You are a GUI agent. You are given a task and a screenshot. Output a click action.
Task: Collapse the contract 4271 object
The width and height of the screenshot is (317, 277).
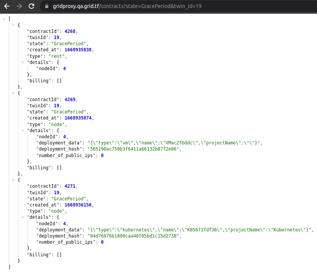pyautogui.click(x=13, y=180)
